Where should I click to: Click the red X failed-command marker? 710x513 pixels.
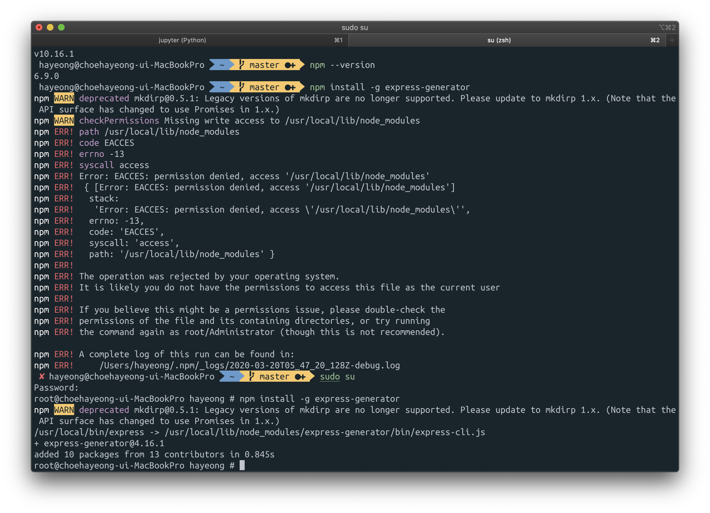point(42,376)
